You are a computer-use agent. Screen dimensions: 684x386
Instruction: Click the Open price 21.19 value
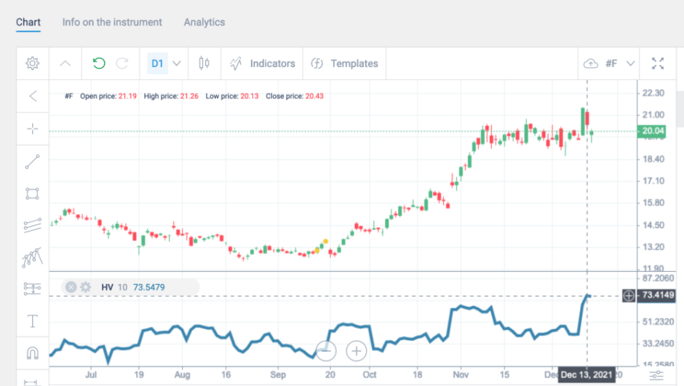coord(127,96)
